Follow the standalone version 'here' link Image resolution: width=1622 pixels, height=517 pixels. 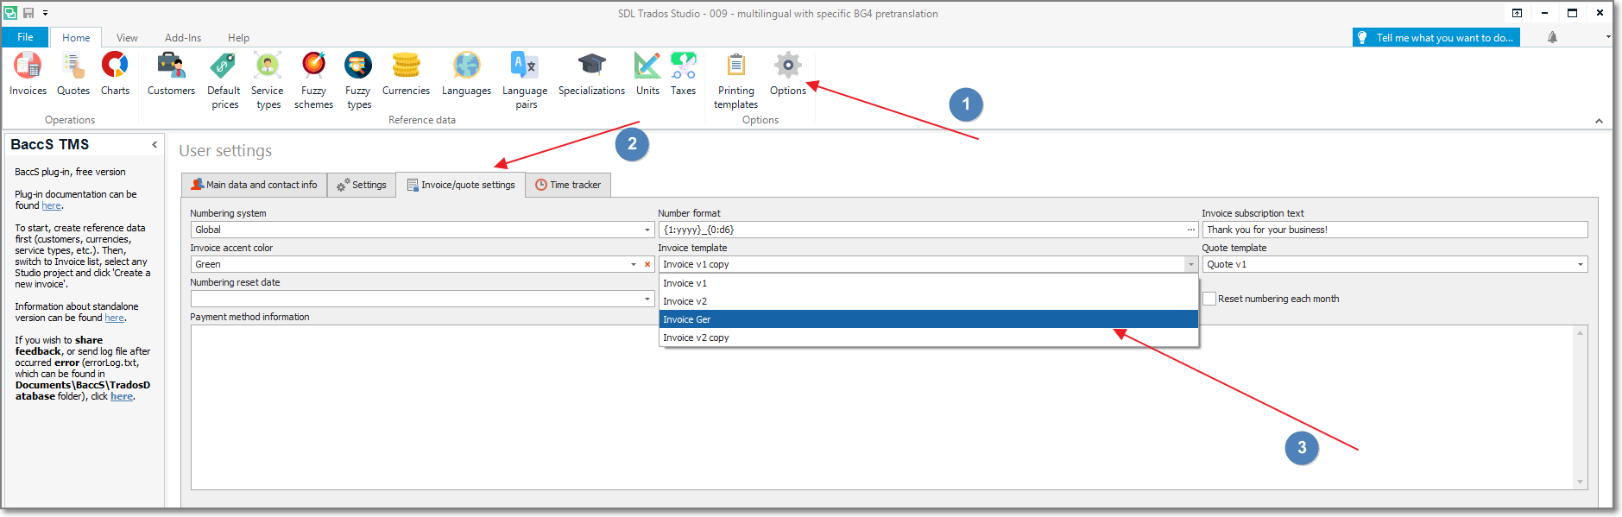tap(115, 318)
